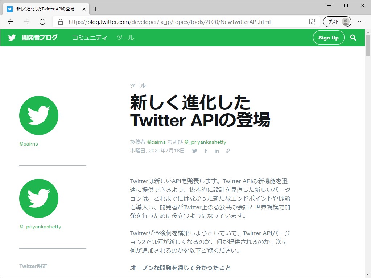This screenshot has height=278, width=371.
Task: Copy the article link using the chain icon
Action: (x=228, y=151)
